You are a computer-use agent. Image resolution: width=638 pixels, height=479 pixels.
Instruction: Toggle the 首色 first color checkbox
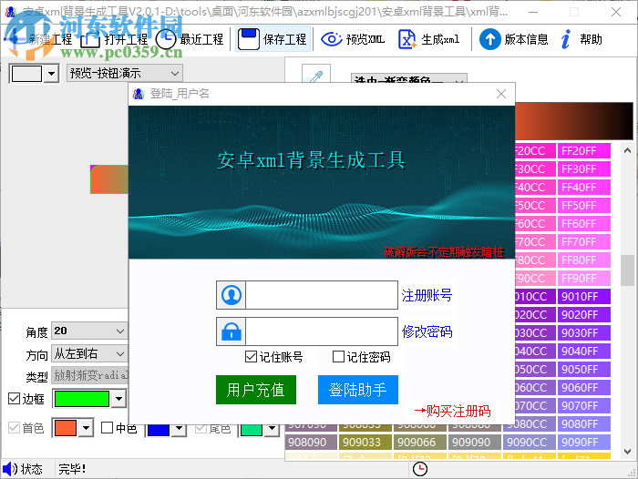click(x=15, y=428)
